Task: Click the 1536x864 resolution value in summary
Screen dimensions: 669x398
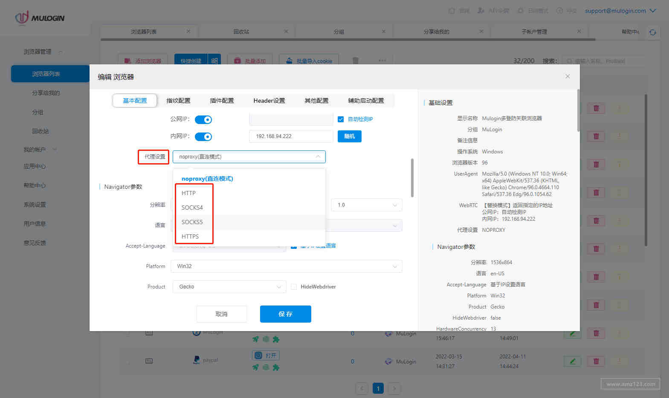Action: (x=501, y=262)
